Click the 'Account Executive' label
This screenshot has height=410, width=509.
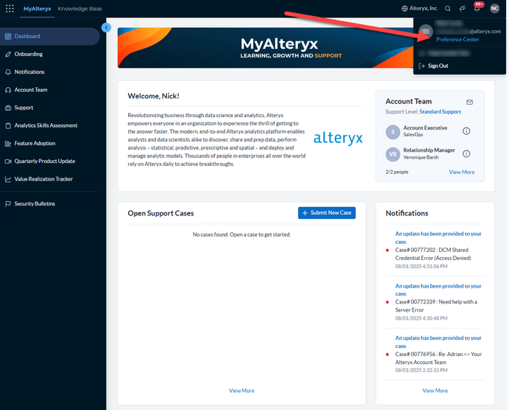point(425,128)
